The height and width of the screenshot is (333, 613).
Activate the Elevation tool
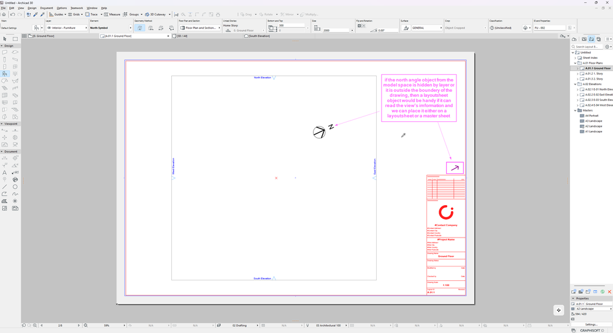pos(15,130)
